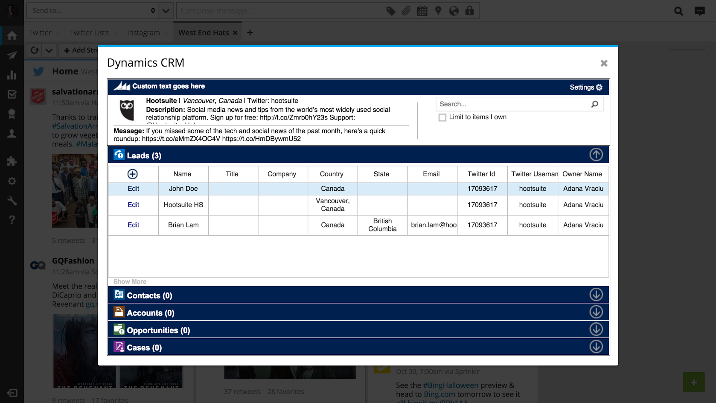Open the Home streams sidebar icon
This screenshot has height=403, width=716.
click(x=12, y=35)
